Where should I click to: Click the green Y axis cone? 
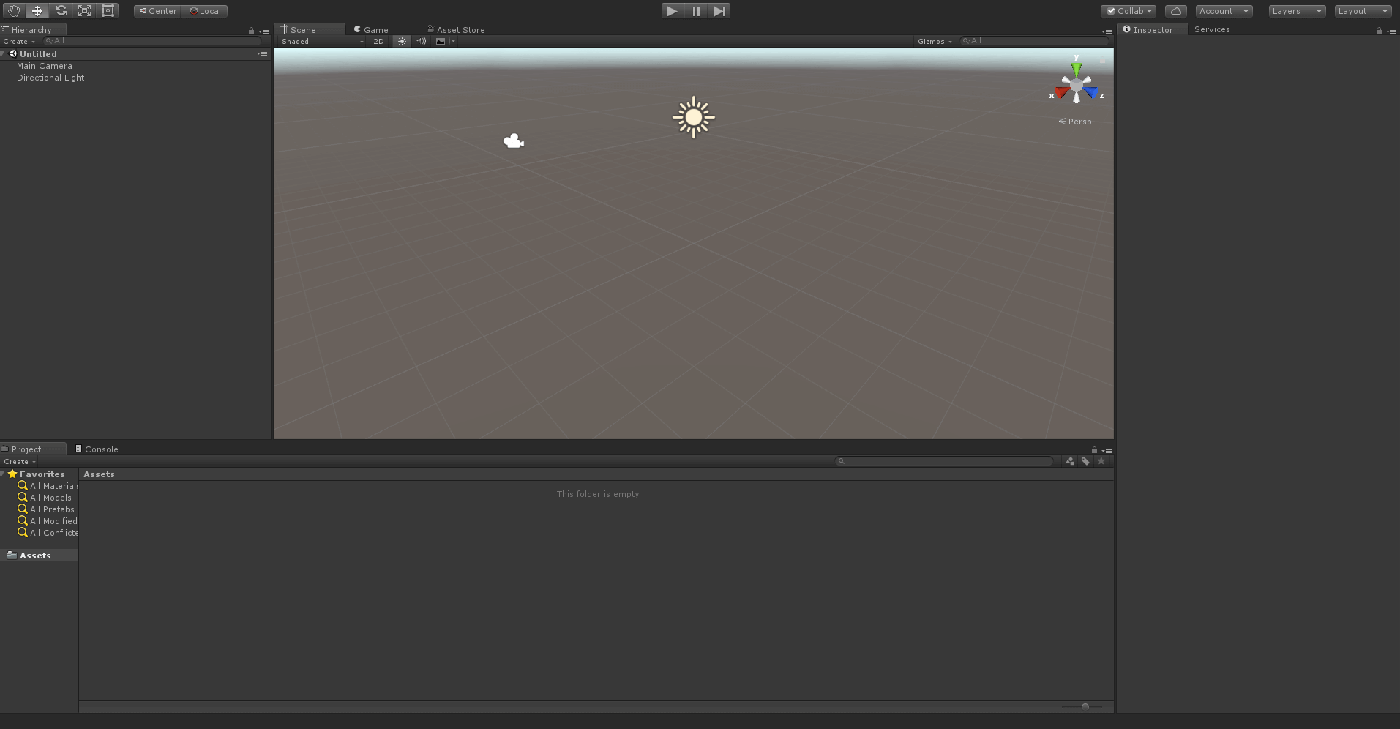pyautogui.click(x=1077, y=69)
